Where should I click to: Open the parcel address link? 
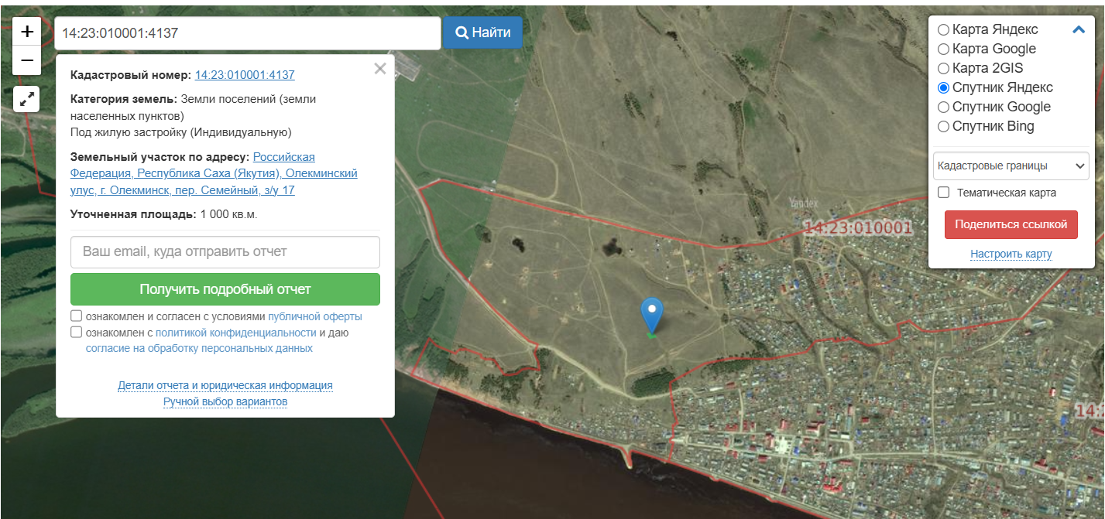tap(214, 173)
